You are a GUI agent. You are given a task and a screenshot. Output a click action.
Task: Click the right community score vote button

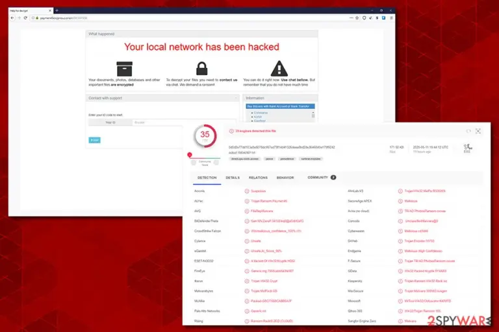216,163
